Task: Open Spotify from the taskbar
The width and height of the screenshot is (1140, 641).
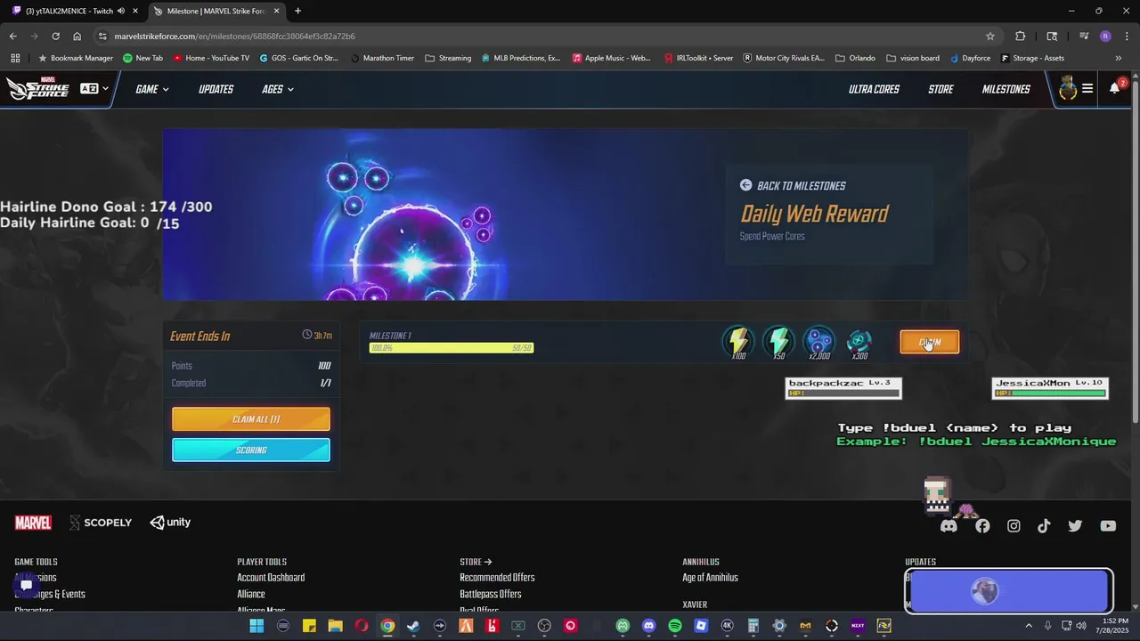Action: click(x=674, y=626)
